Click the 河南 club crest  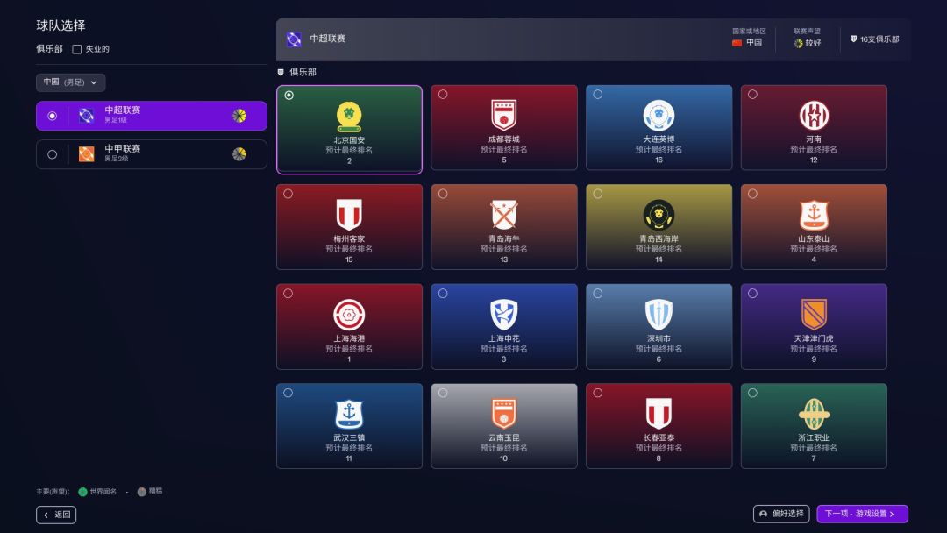[x=814, y=116]
